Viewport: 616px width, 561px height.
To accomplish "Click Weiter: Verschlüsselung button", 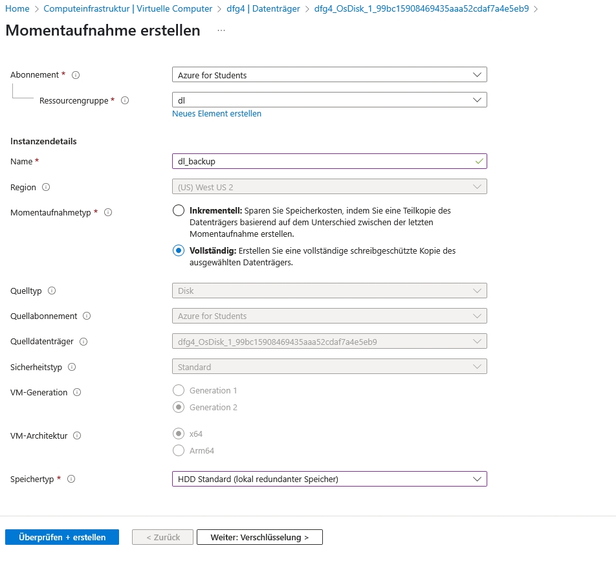I will point(259,537).
